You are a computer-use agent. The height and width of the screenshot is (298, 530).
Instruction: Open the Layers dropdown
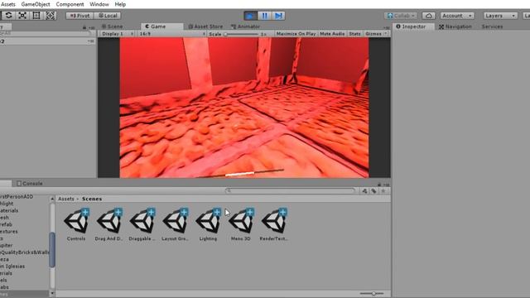point(500,16)
